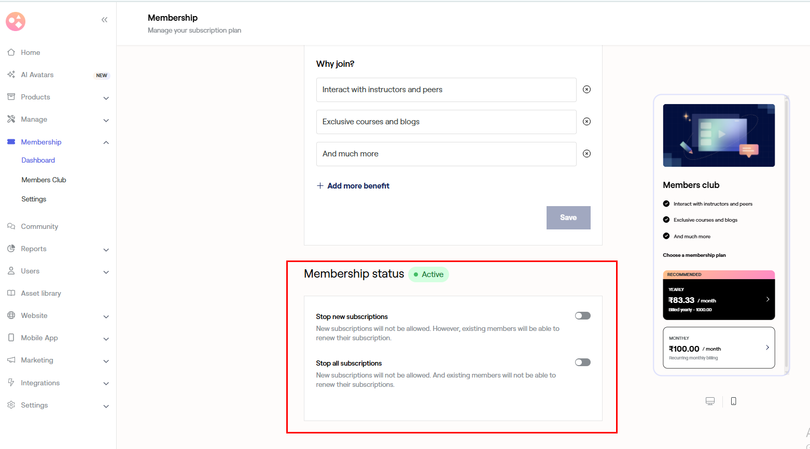
Task: Collapse the sidebar with double-chevron icon
Action: point(104,20)
